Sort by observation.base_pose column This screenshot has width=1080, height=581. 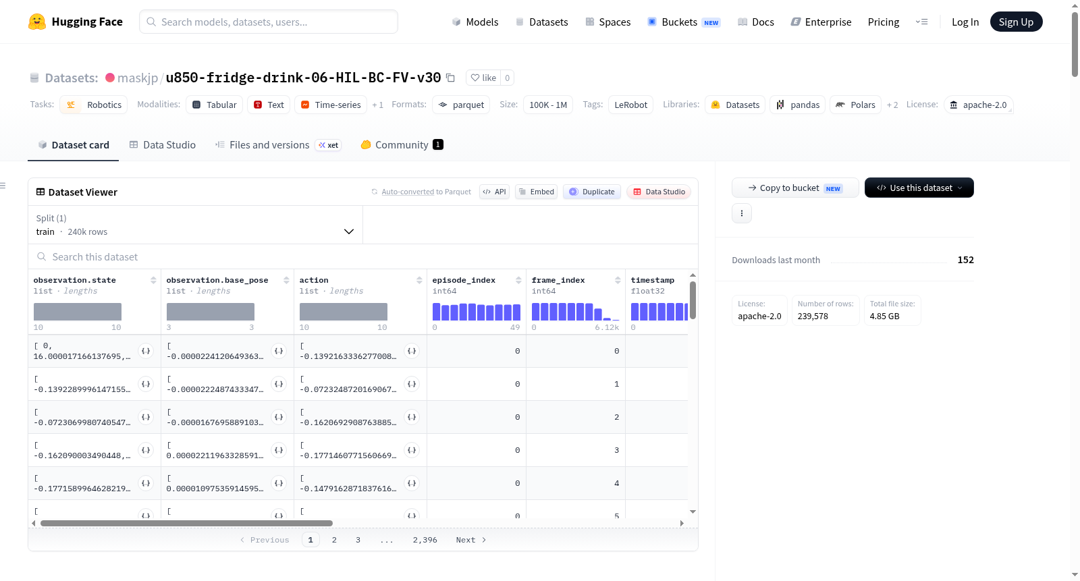tap(286, 280)
